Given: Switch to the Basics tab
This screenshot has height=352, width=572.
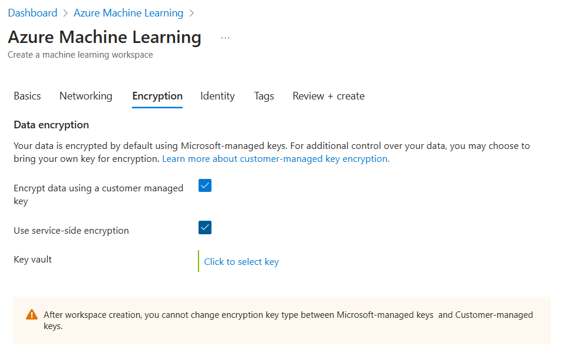Looking at the screenshot, I should (27, 96).
